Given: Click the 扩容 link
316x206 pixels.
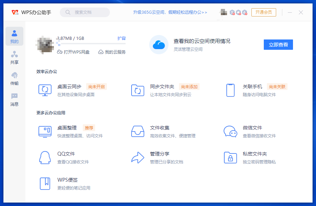Looking at the screenshot, I should coord(122,38).
